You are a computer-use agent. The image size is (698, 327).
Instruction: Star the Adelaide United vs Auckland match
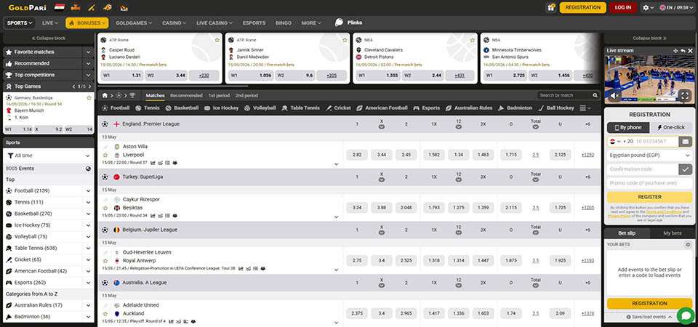(x=105, y=314)
